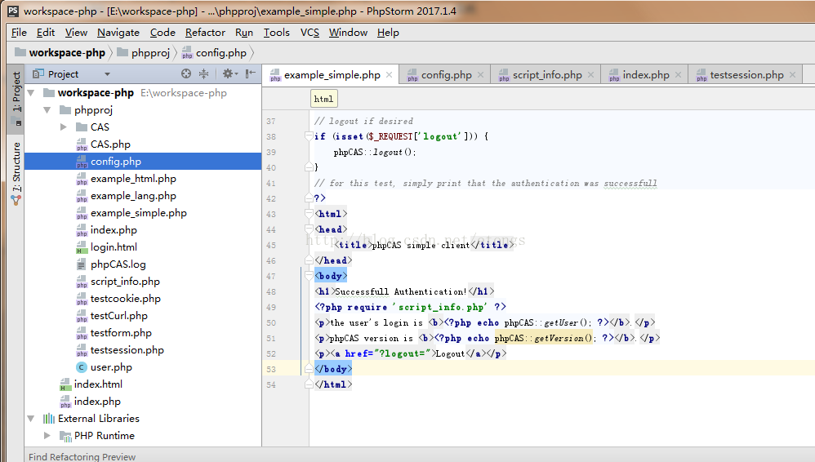Open the VCS menu

click(x=310, y=32)
